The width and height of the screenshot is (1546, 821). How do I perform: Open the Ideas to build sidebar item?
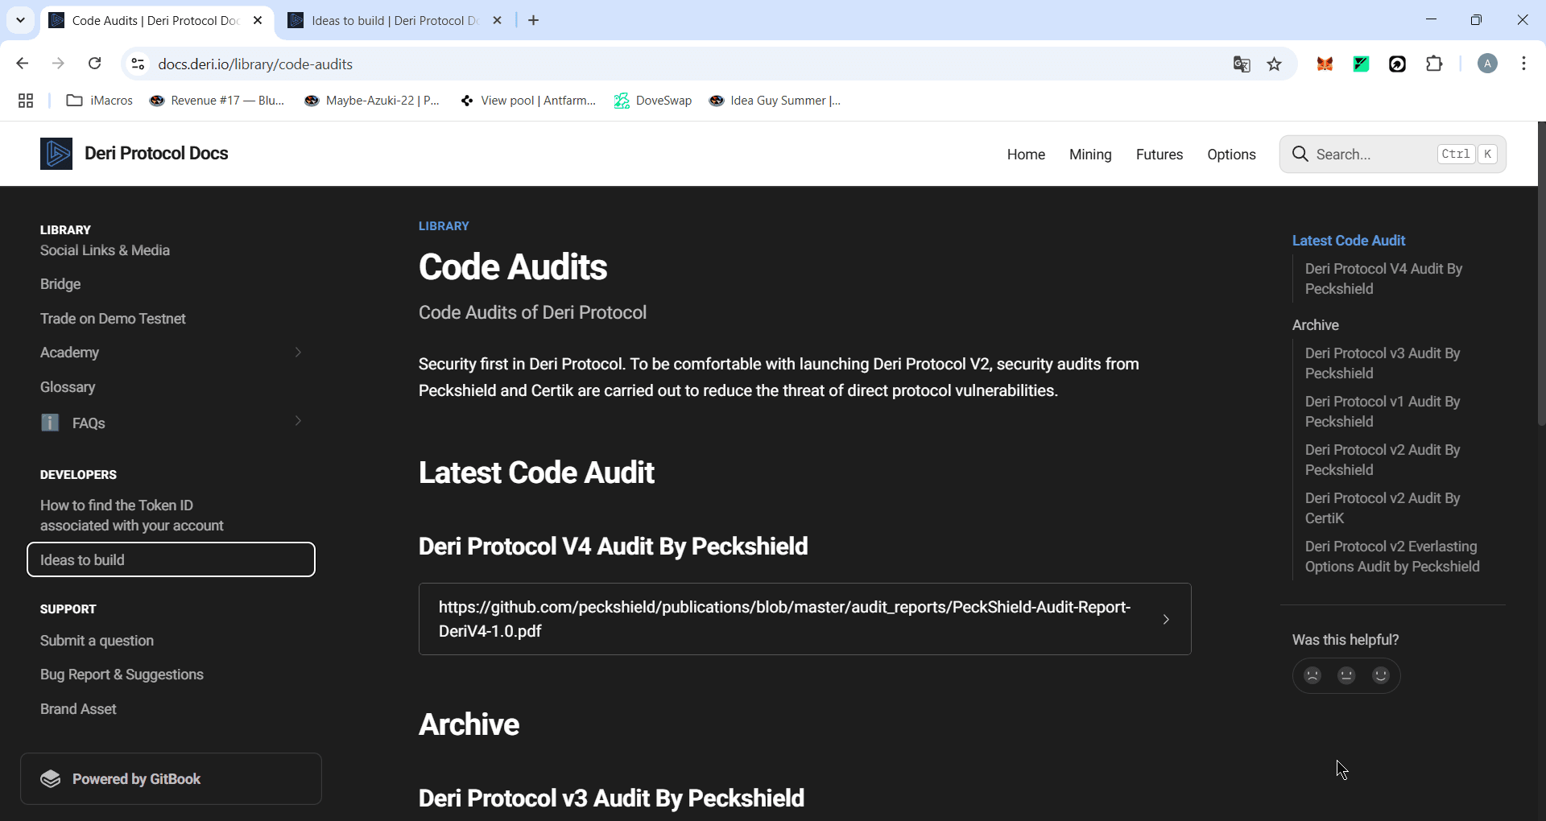pyautogui.click(x=171, y=559)
